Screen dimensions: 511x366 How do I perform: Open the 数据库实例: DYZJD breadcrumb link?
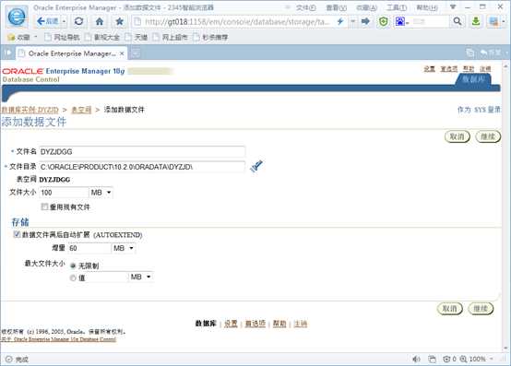(30, 110)
